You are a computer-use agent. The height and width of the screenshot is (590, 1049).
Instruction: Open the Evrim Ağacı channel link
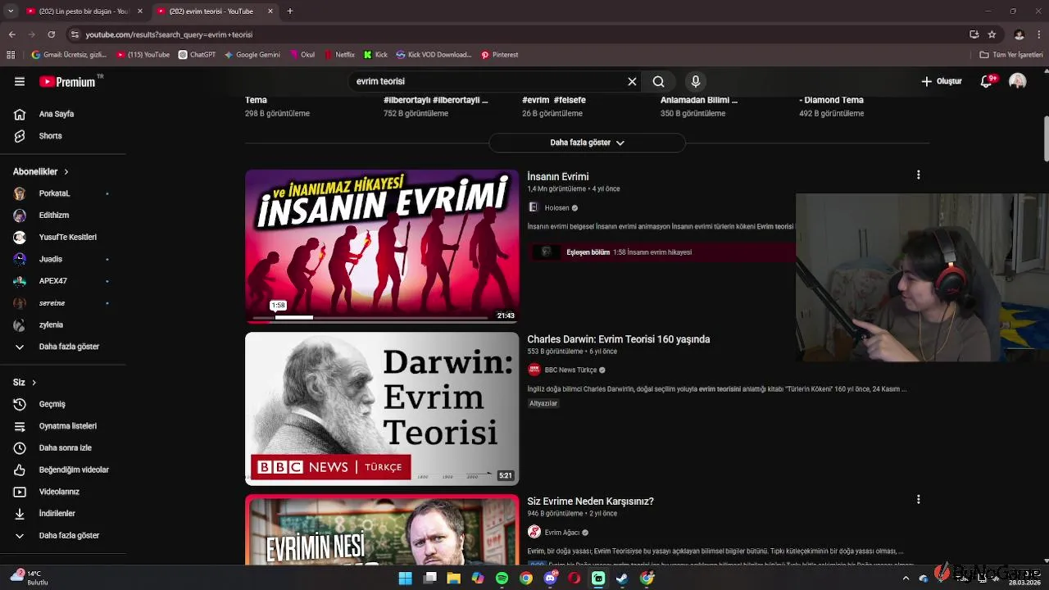562,533
